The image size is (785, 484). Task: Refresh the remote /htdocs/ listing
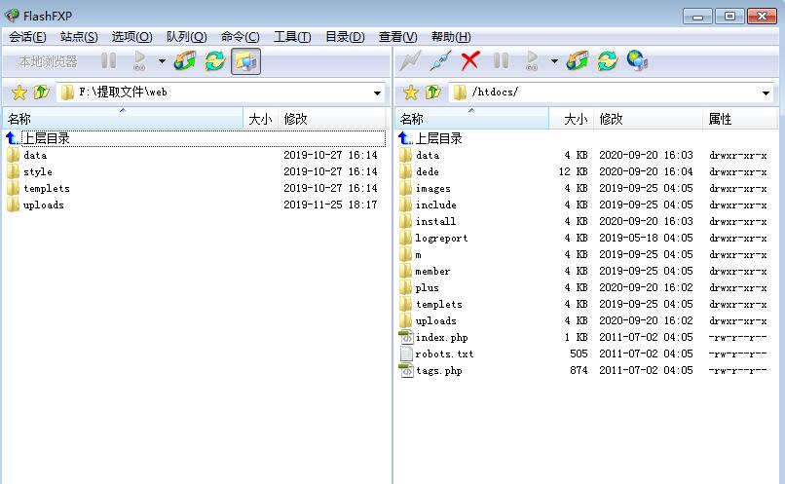point(608,61)
